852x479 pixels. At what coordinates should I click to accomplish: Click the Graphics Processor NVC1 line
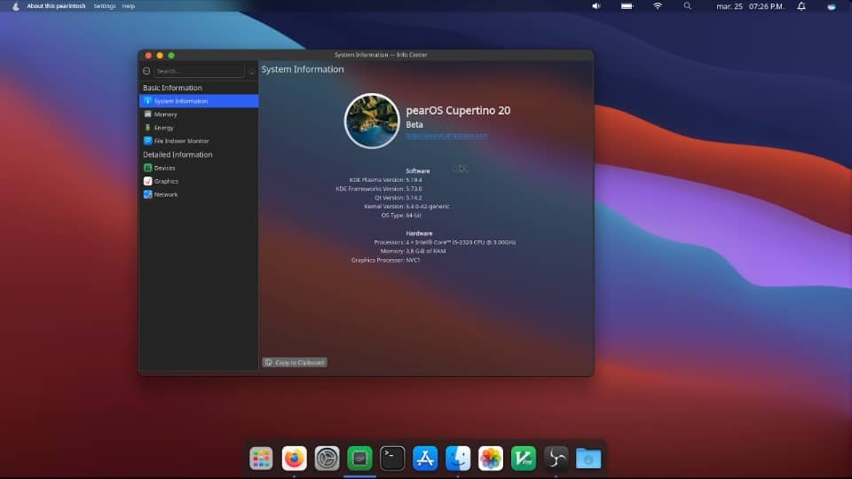[386, 260]
